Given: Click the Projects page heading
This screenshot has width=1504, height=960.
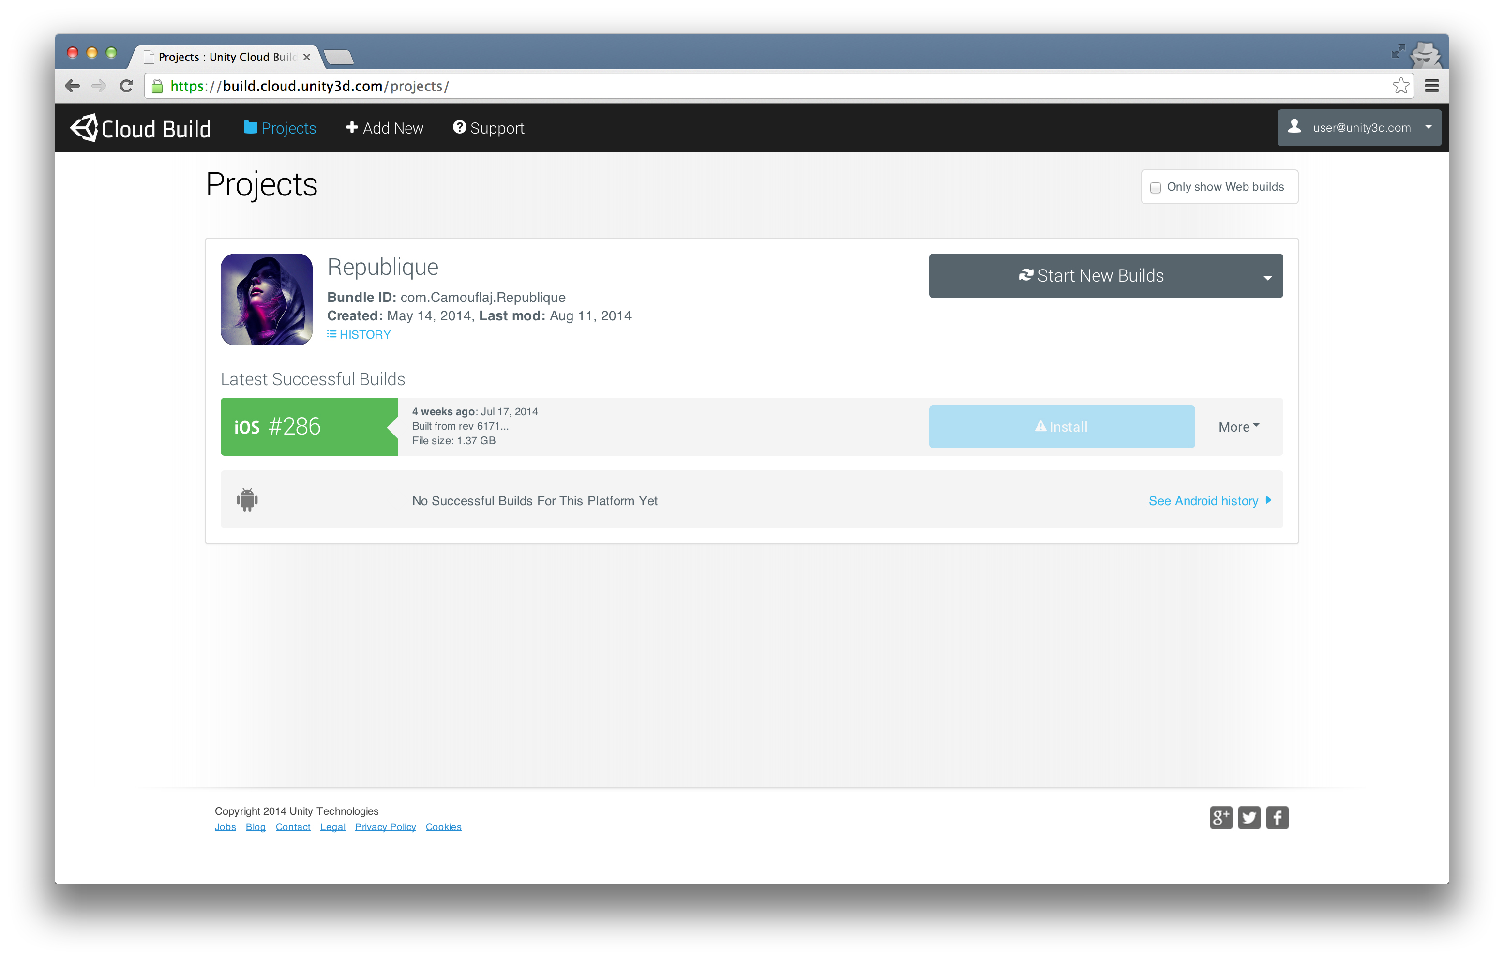Looking at the screenshot, I should (x=262, y=185).
